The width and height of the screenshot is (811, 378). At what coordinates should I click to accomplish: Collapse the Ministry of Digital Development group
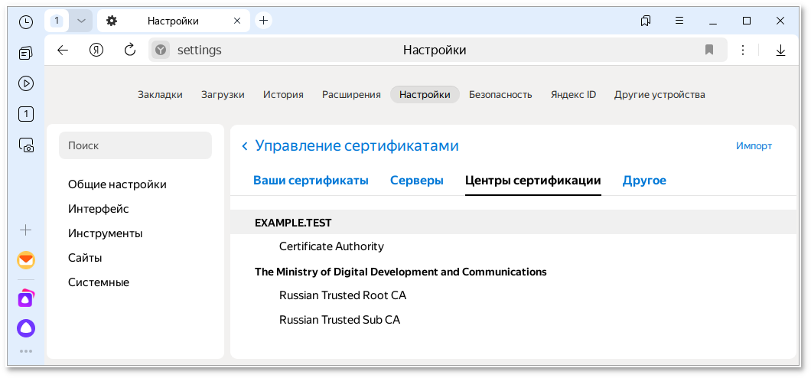coord(400,272)
